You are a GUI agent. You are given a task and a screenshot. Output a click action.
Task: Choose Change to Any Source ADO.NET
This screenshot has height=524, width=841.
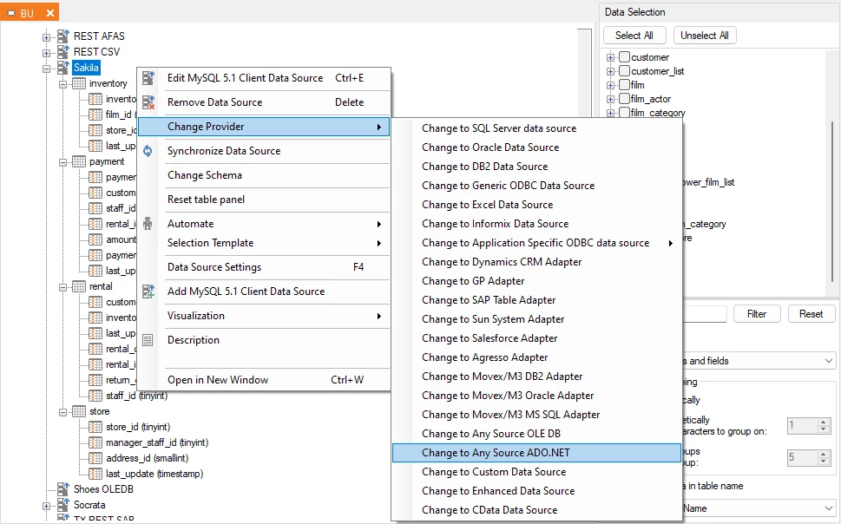[x=496, y=453]
